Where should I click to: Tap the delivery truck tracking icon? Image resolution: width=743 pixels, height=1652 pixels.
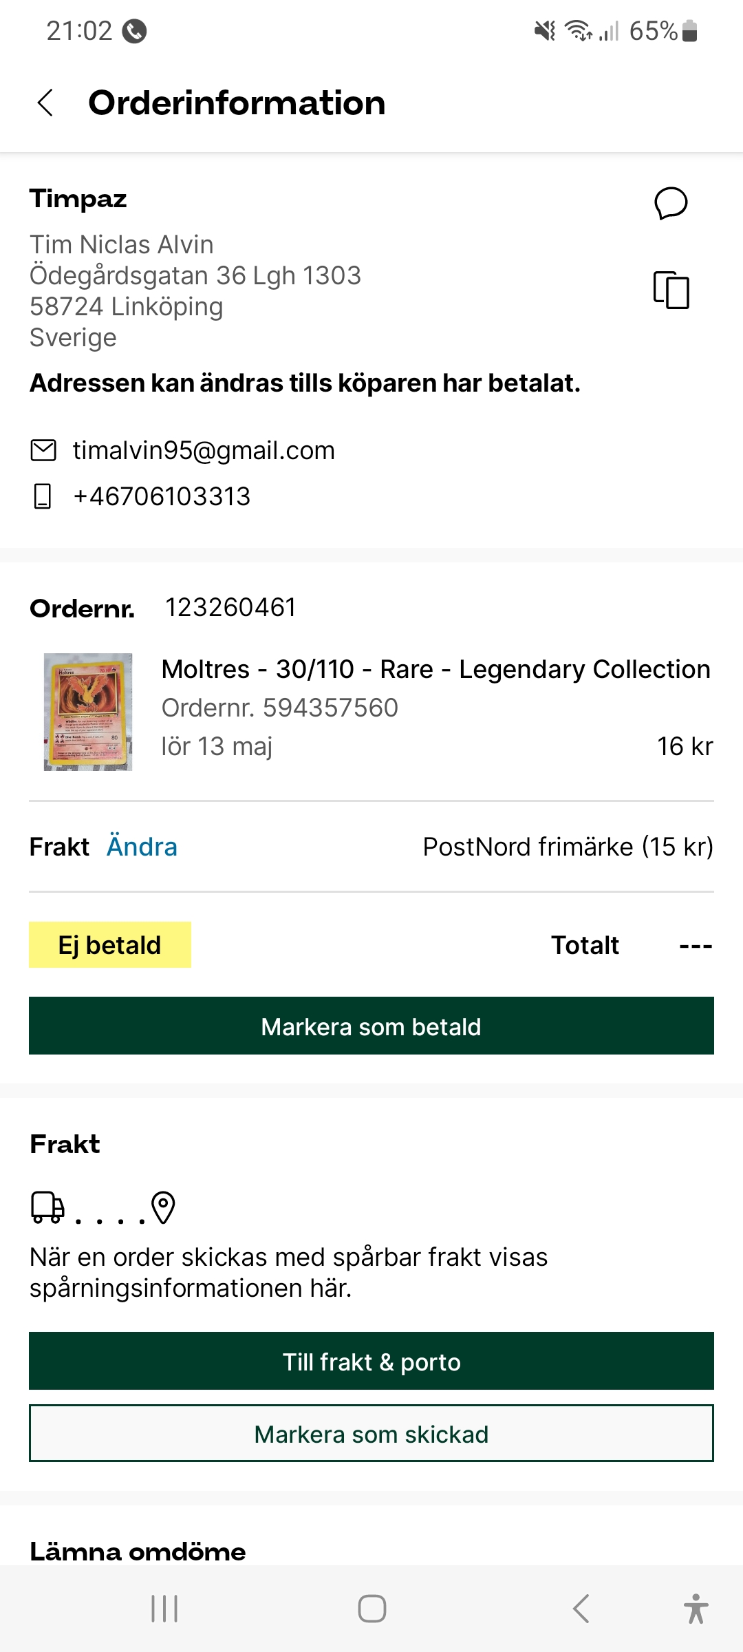coord(47,1207)
